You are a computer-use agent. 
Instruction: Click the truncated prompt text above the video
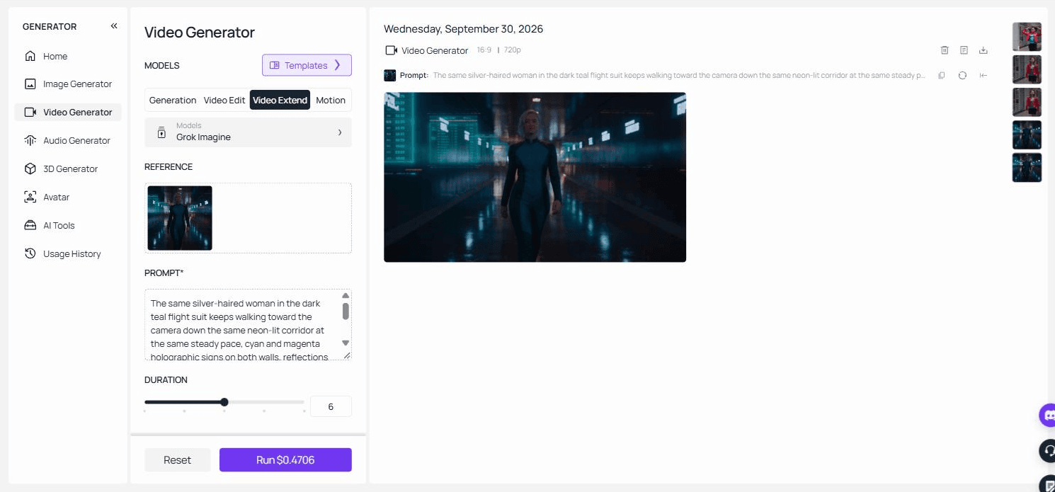click(679, 75)
